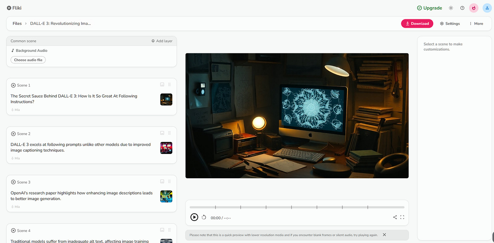Click the pink flame credits icon
The image size is (494, 243).
pos(474,8)
